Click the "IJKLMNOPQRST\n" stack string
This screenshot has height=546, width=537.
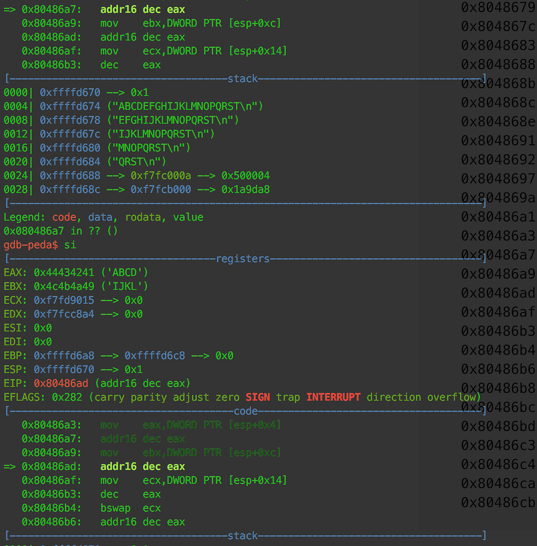coord(160,134)
